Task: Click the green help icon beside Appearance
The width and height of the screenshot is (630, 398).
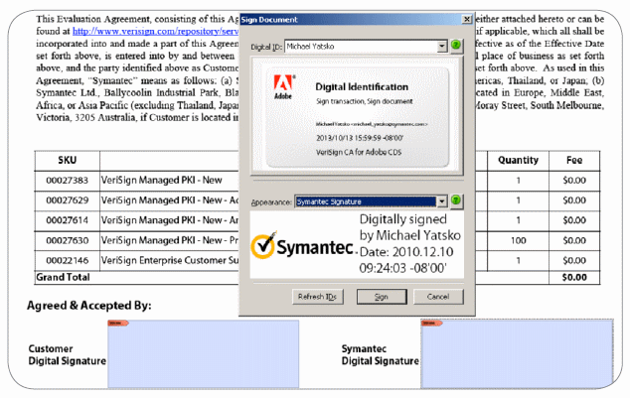Action: pos(456,200)
